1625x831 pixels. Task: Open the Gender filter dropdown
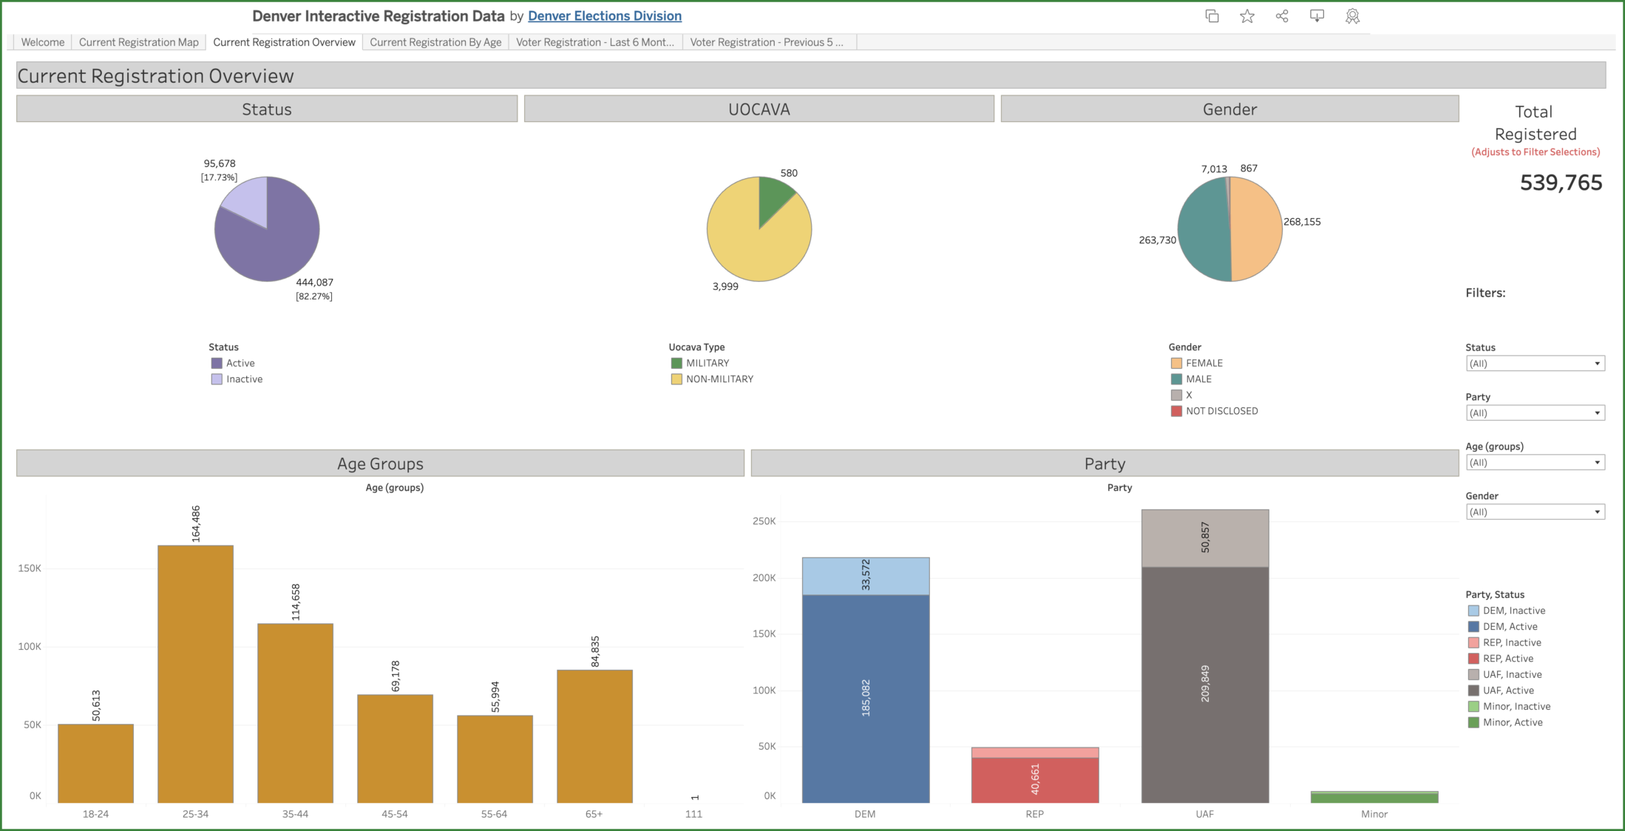coord(1535,512)
